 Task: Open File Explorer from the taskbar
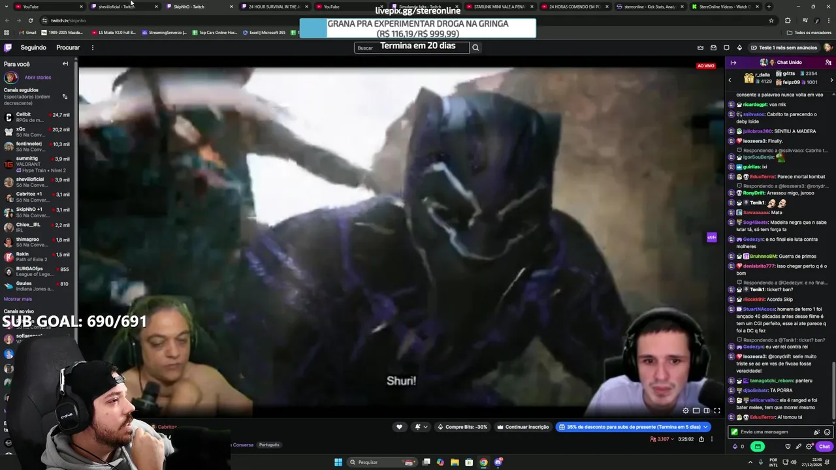455,462
